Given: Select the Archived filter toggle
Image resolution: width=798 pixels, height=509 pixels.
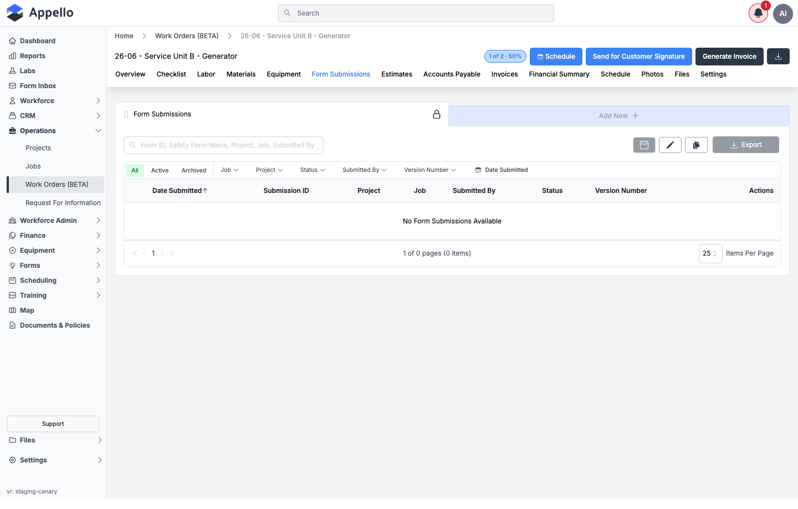Looking at the screenshot, I should click(x=194, y=170).
